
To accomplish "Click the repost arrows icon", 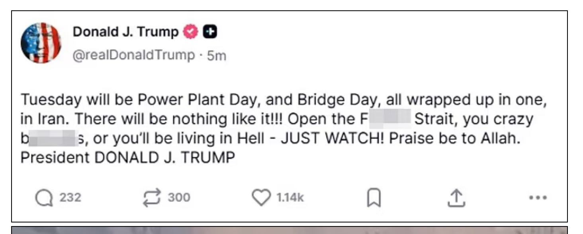I will [x=151, y=197].
